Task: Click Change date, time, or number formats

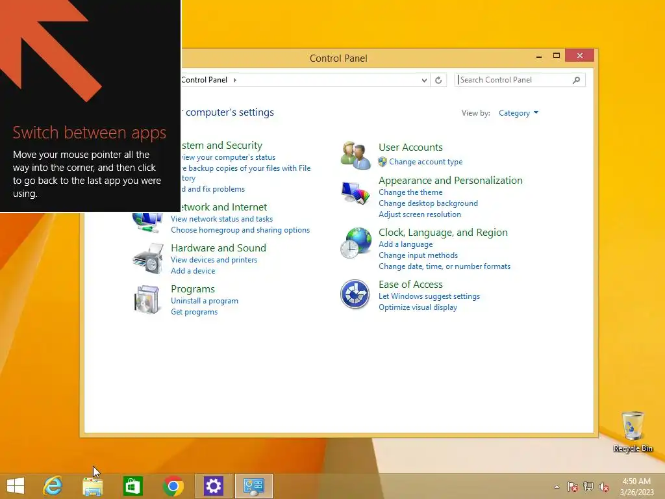Action: coord(444,266)
